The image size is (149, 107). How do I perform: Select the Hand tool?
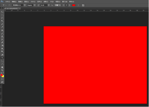coord(2,67)
